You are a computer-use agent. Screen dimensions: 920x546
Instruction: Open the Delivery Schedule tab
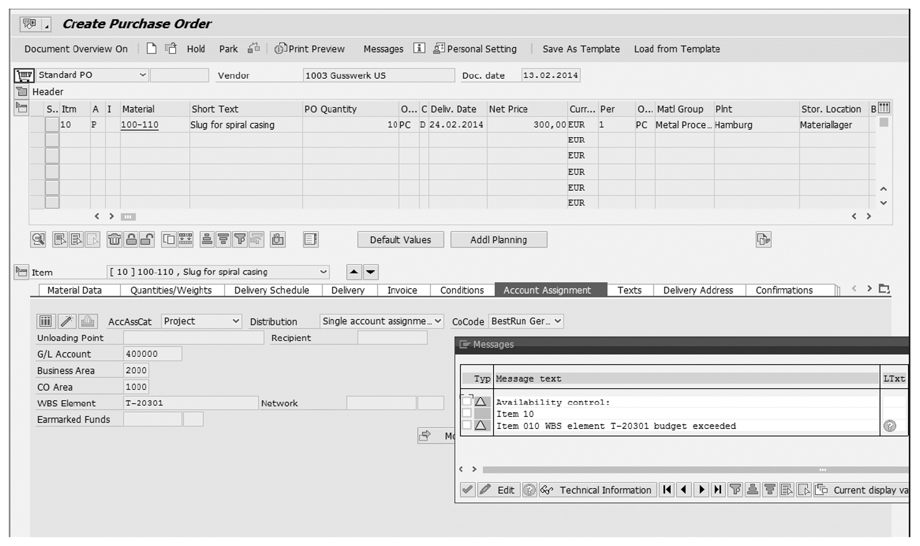(272, 290)
